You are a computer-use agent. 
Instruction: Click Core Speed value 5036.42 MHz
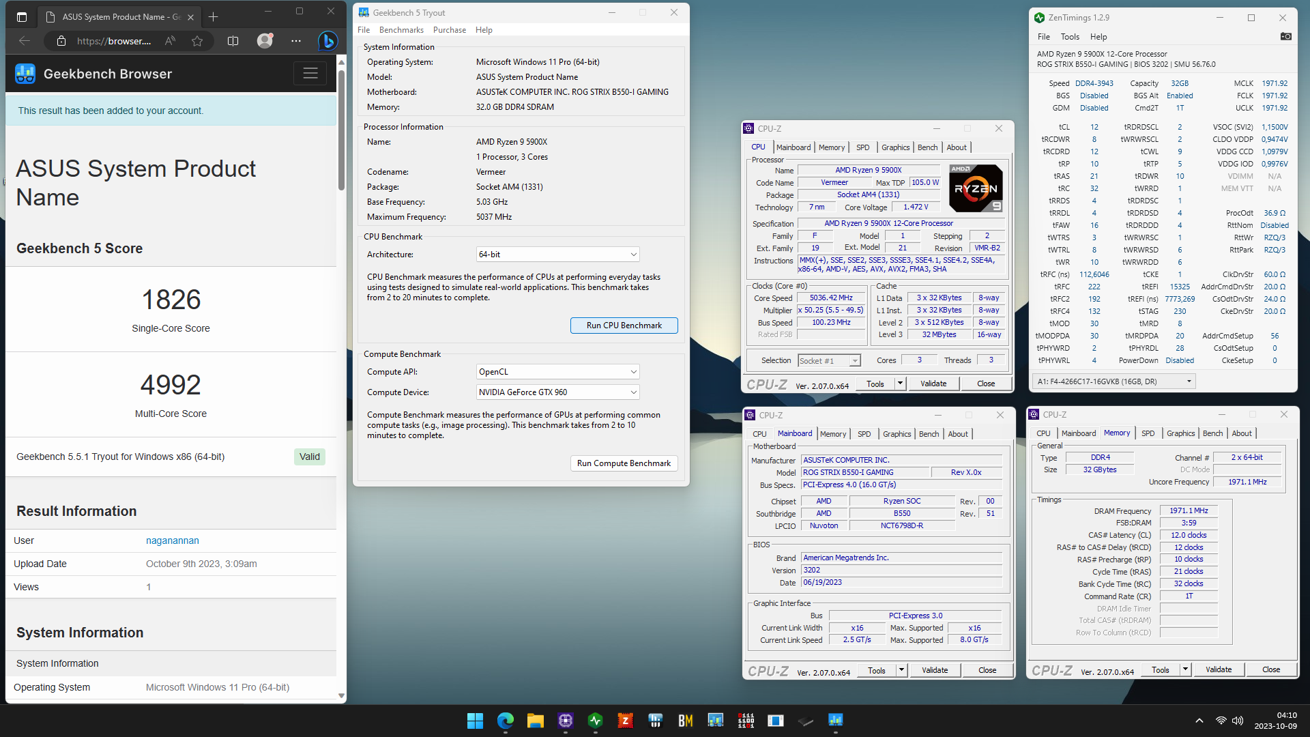tap(831, 298)
